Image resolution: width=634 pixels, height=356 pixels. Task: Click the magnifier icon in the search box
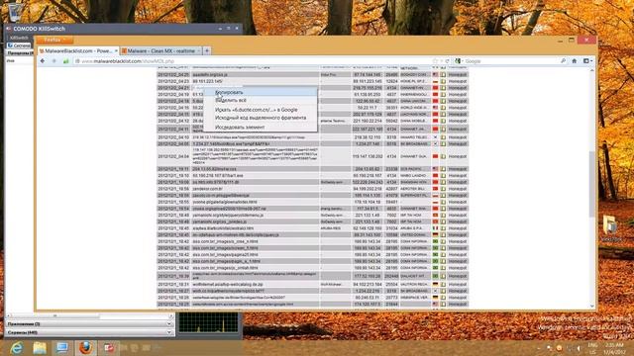click(x=563, y=61)
